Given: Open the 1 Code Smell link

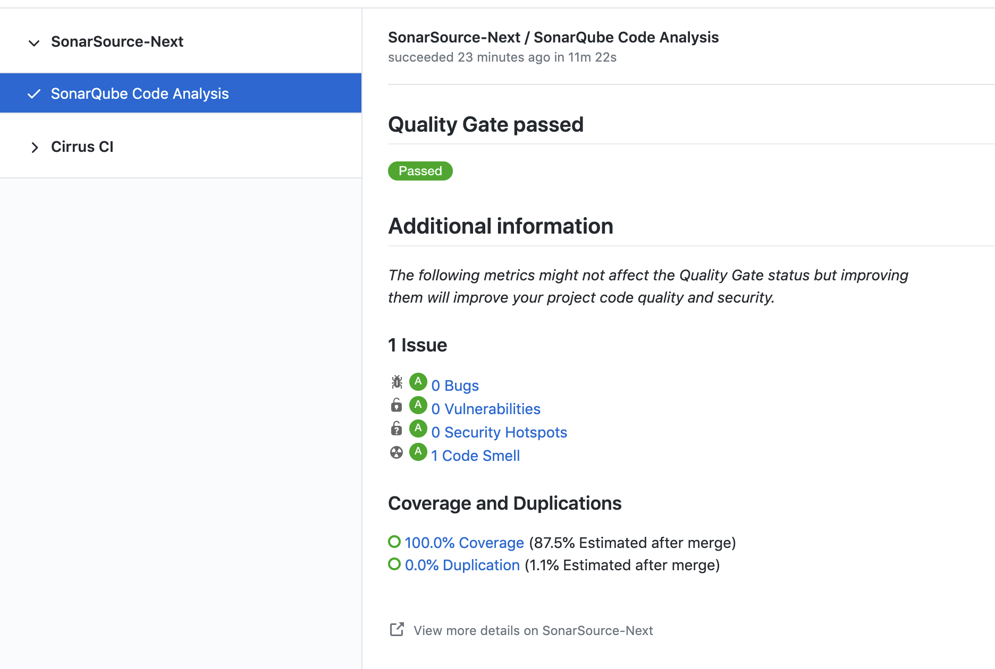Looking at the screenshot, I should pyautogui.click(x=475, y=456).
